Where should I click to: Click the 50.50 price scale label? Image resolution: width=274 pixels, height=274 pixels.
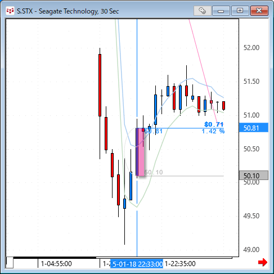[x=251, y=149]
